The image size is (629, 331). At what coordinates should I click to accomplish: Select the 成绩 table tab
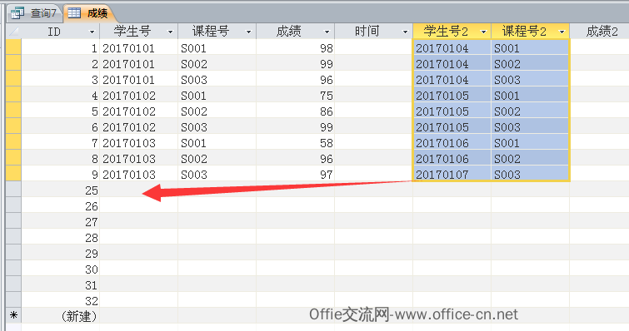point(89,13)
